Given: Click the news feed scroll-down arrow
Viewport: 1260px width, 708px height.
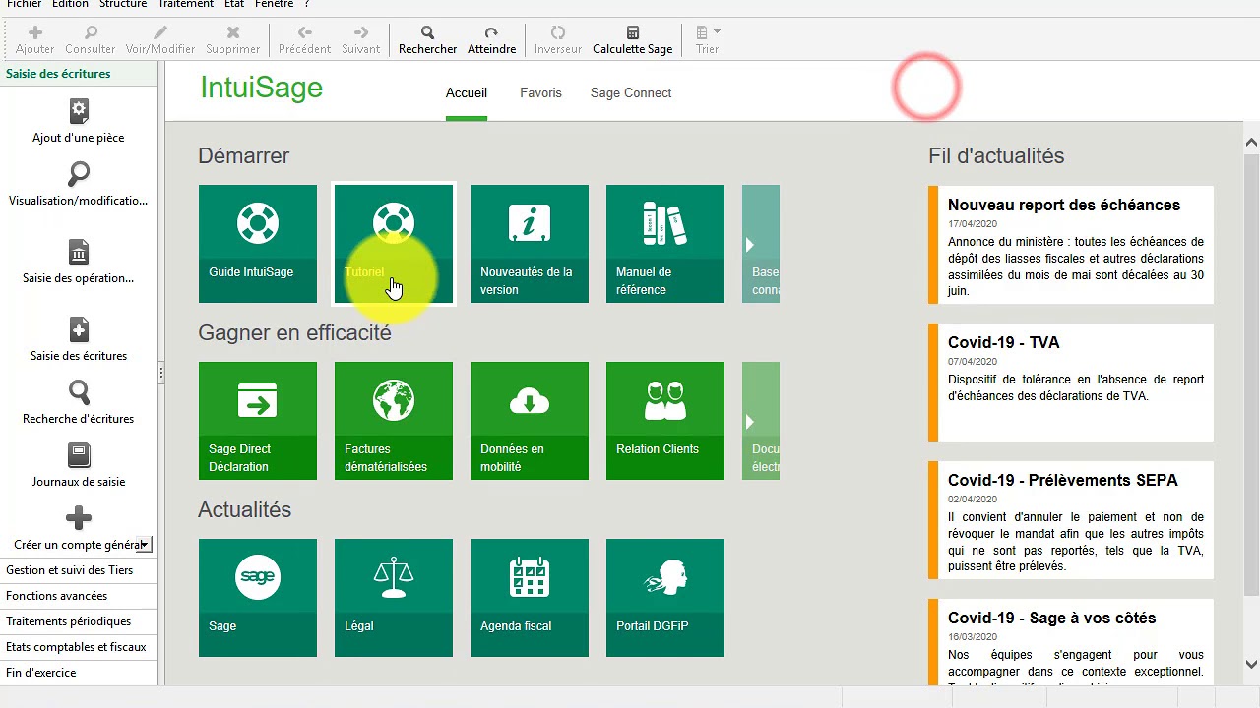Looking at the screenshot, I should (x=1251, y=664).
